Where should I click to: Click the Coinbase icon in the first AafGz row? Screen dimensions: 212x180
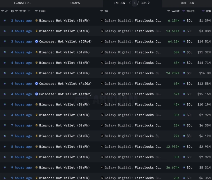(x=37, y=84)
